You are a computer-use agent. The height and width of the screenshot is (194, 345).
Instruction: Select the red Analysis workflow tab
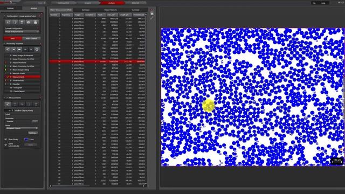112,3
